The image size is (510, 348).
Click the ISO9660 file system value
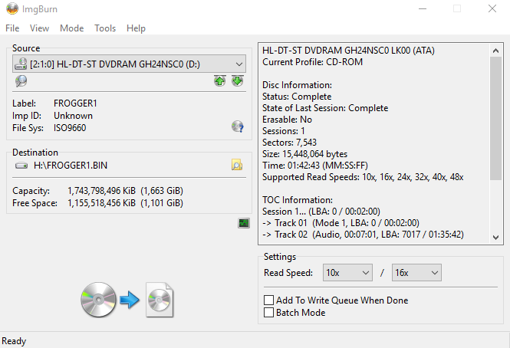[x=70, y=128]
